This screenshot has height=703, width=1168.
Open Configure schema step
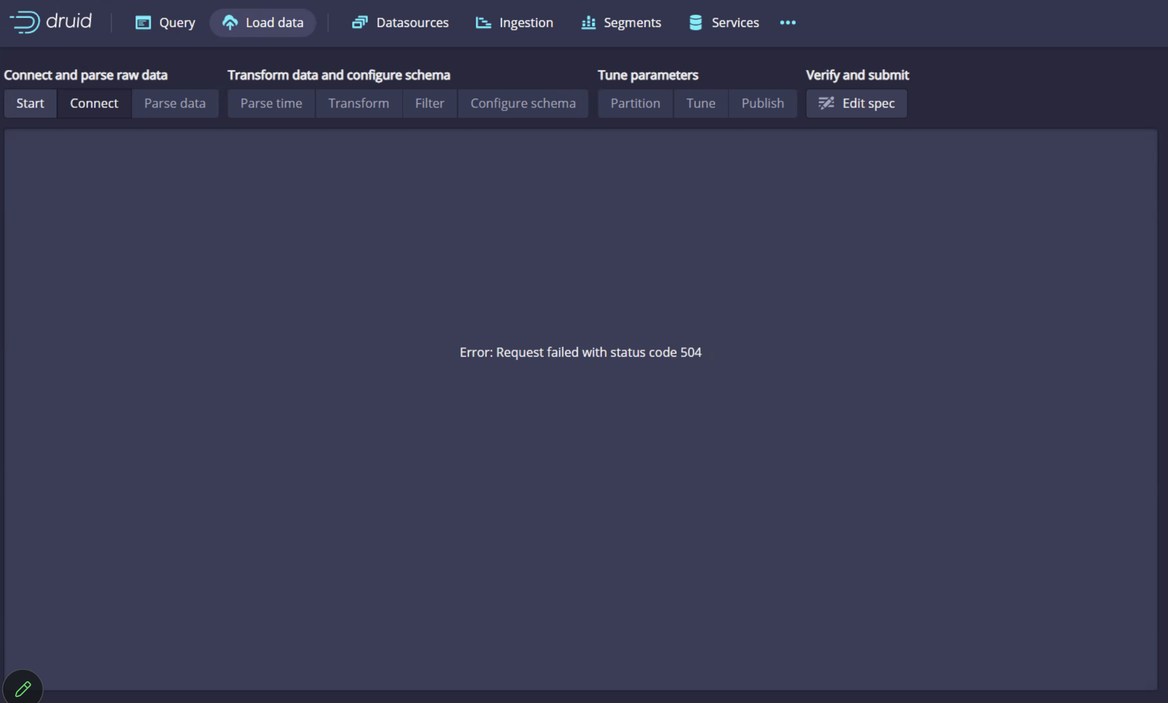(523, 103)
